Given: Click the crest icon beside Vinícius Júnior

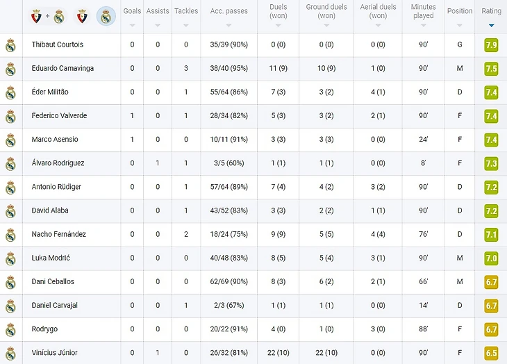Looking at the screenshot, I should point(10,353).
